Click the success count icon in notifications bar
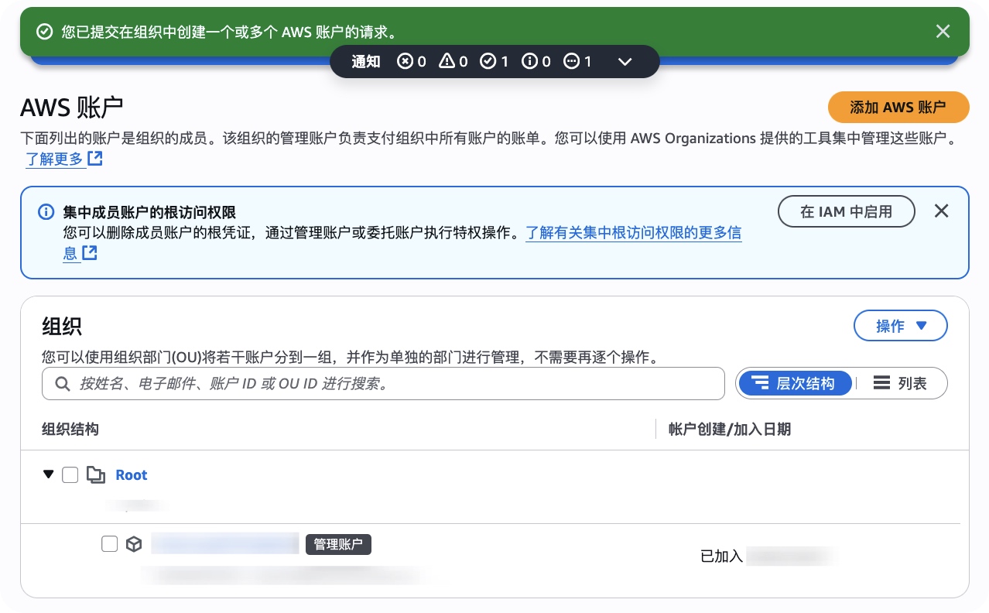Image resolution: width=989 pixels, height=613 pixels. click(x=488, y=61)
